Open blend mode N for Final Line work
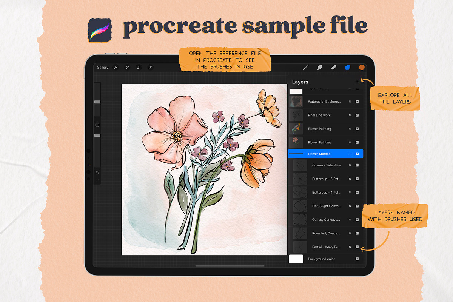The height and width of the screenshot is (302, 453). [x=350, y=115]
